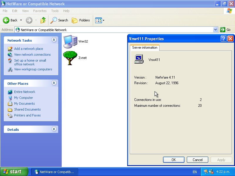Click Add a network place link
235x176 pixels.
(x=28, y=49)
